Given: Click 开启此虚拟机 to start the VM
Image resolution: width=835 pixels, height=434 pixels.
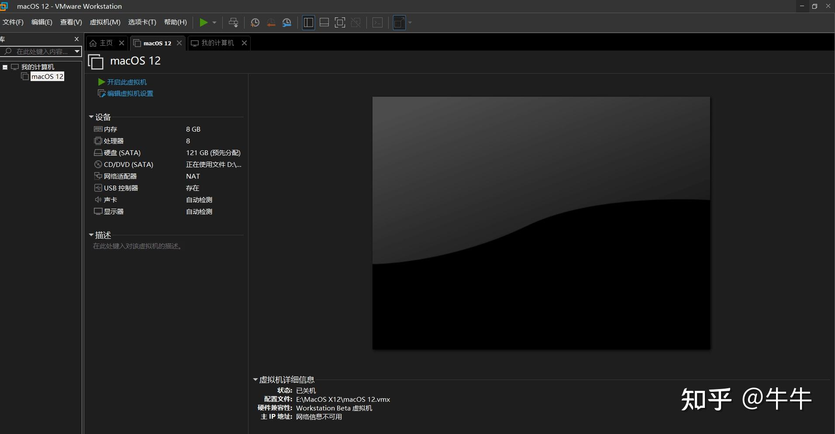Looking at the screenshot, I should point(126,82).
